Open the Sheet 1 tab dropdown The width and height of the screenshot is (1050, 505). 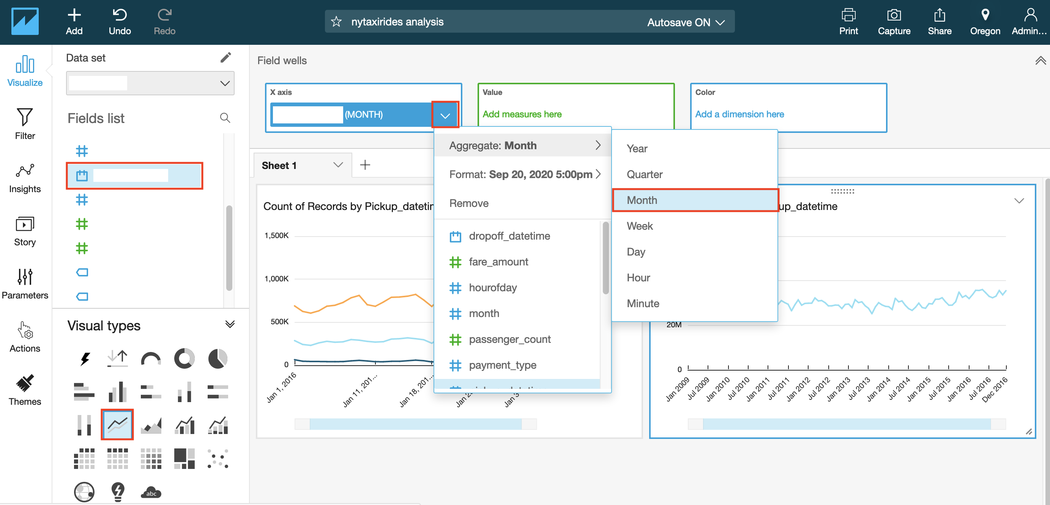tap(338, 165)
